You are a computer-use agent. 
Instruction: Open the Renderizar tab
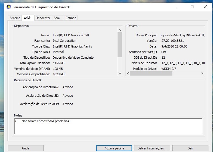(x=43, y=18)
